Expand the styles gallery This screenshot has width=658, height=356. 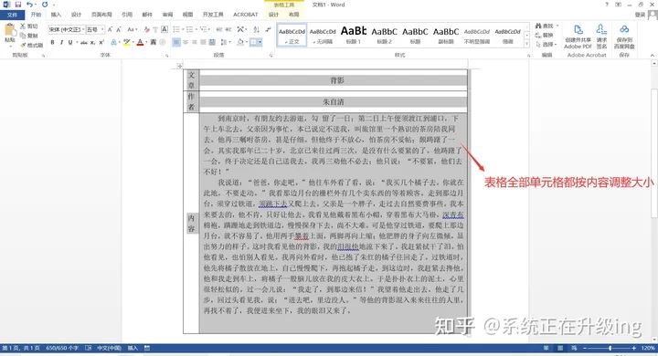click(x=527, y=45)
